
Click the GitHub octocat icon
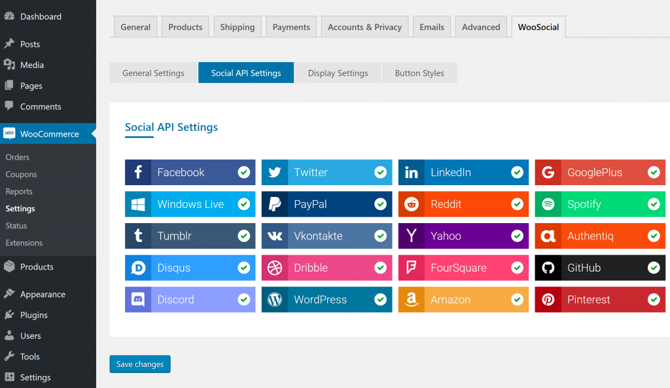(548, 268)
